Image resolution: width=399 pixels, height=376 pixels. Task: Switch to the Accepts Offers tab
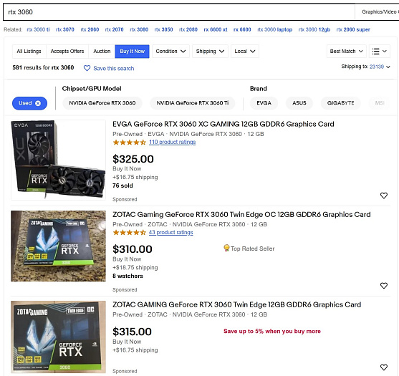click(x=67, y=51)
